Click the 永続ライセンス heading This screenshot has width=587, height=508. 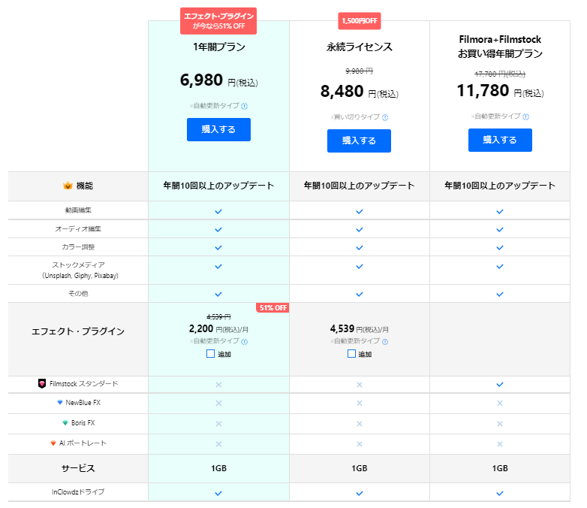click(360, 47)
